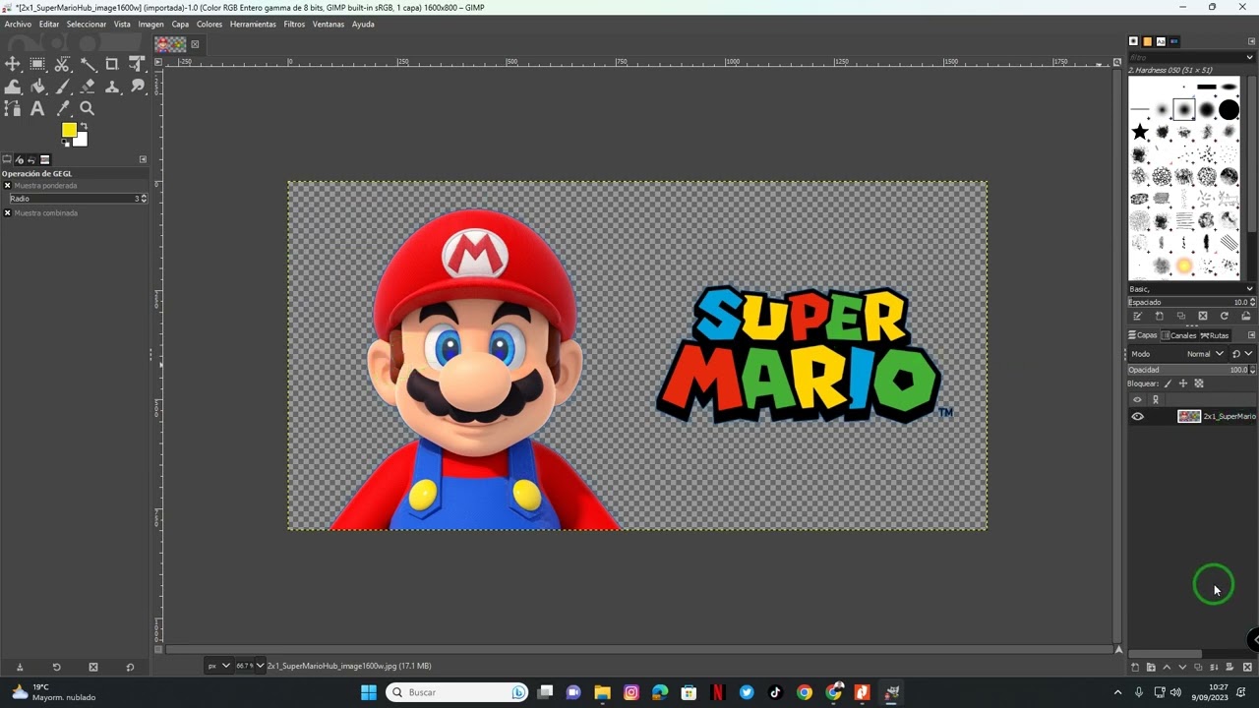This screenshot has width=1259, height=708.
Task: Select the Crop tool
Action: coord(112,64)
